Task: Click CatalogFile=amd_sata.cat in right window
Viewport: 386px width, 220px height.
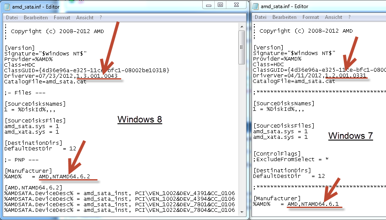Action: tap(294, 81)
